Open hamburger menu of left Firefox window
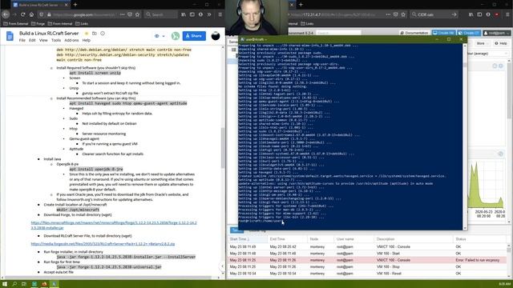Screen dimensions: 513x288 [220, 14]
